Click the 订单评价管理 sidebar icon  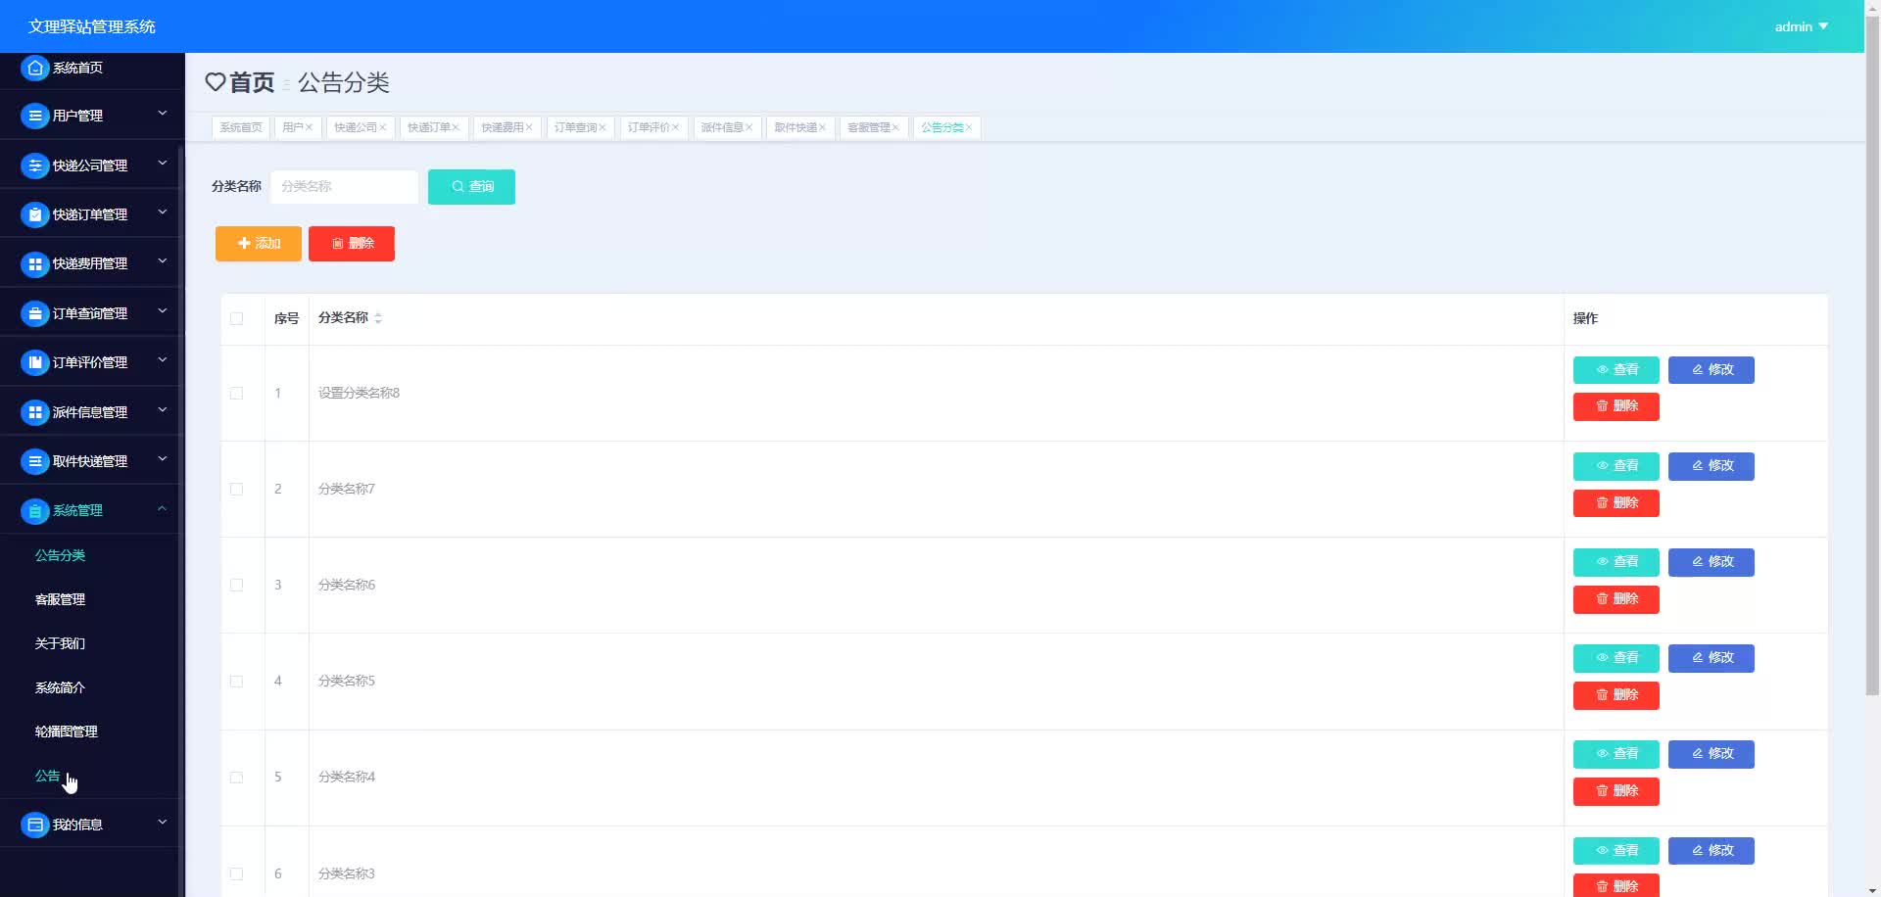[35, 362]
